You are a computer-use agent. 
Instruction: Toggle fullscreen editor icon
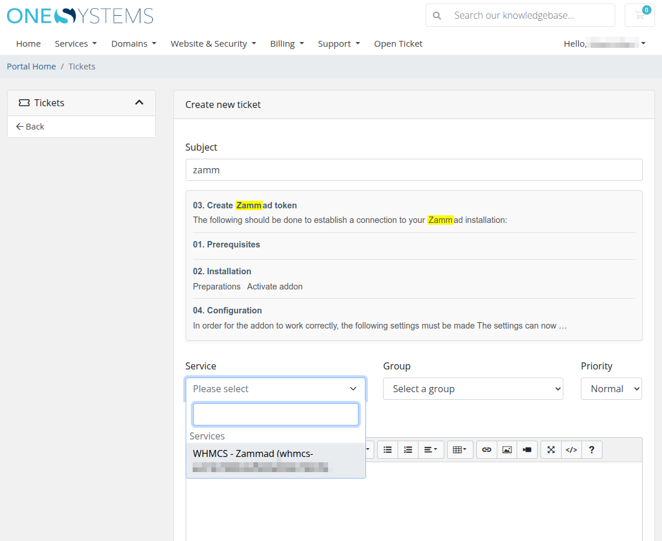pyautogui.click(x=551, y=450)
